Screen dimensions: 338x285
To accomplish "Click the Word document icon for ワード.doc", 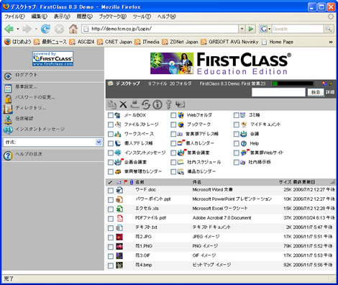I will 119,190.
